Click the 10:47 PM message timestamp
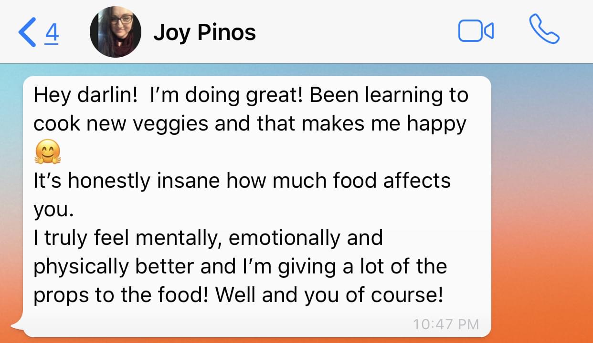This screenshot has height=343, width=593. [445, 324]
